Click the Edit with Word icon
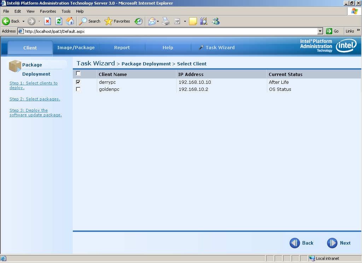The width and height of the screenshot is (362, 263). pyautogui.click(x=177, y=21)
